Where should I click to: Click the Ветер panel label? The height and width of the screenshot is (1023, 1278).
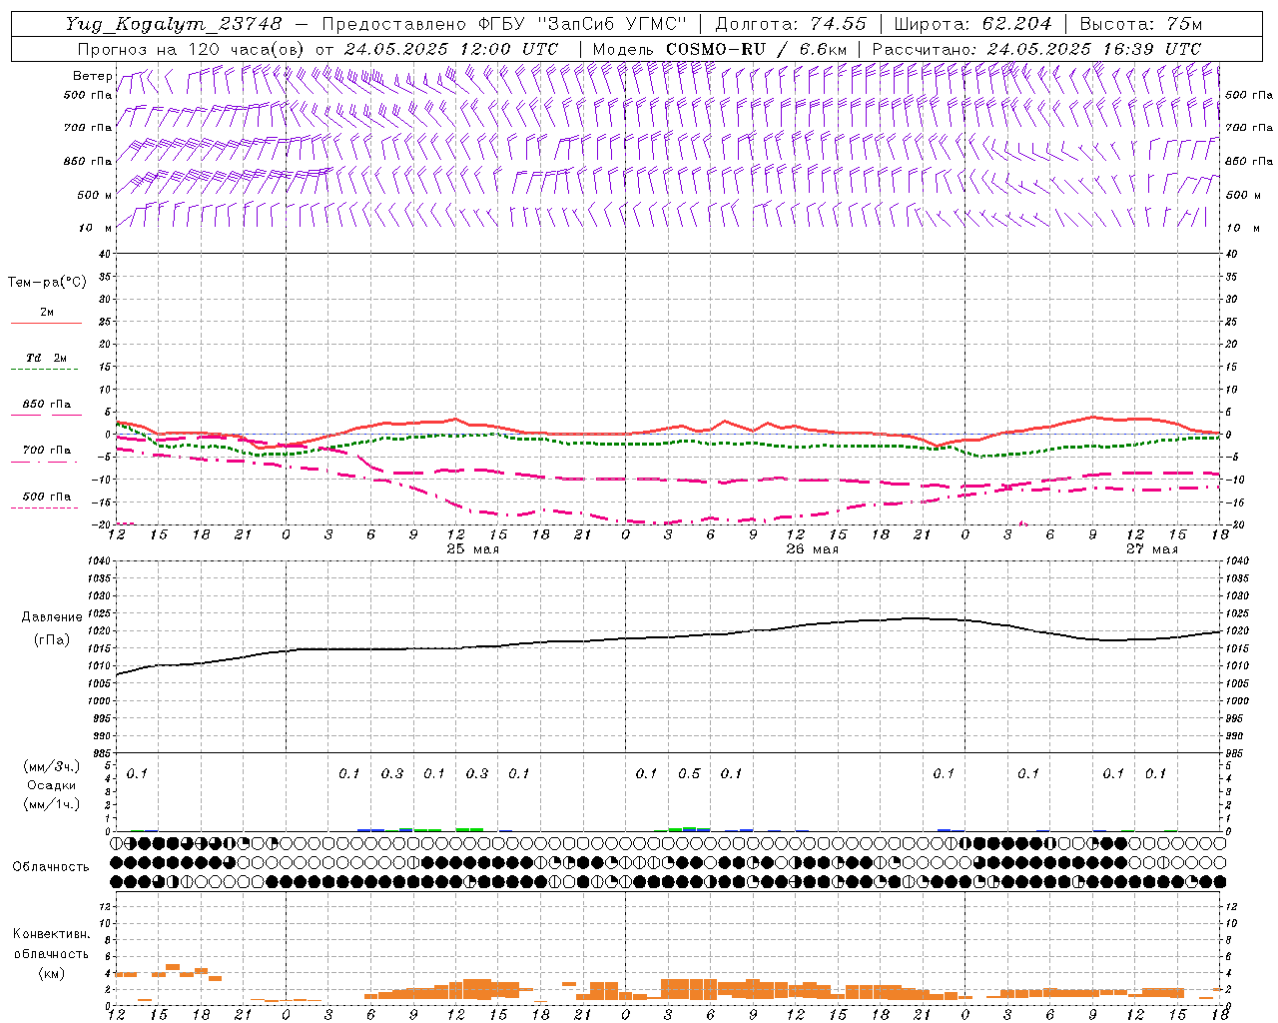coord(93,76)
